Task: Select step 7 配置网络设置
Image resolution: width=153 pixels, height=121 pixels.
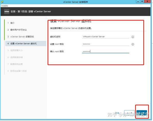Action: pyautogui.click(x=15, y=64)
